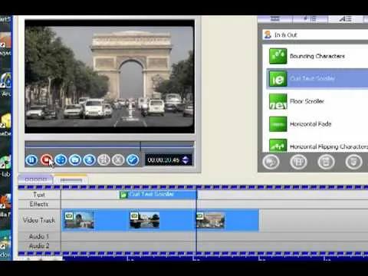
Task: Select Curl Text Scroller in the effects list
Action: pos(317,78)
